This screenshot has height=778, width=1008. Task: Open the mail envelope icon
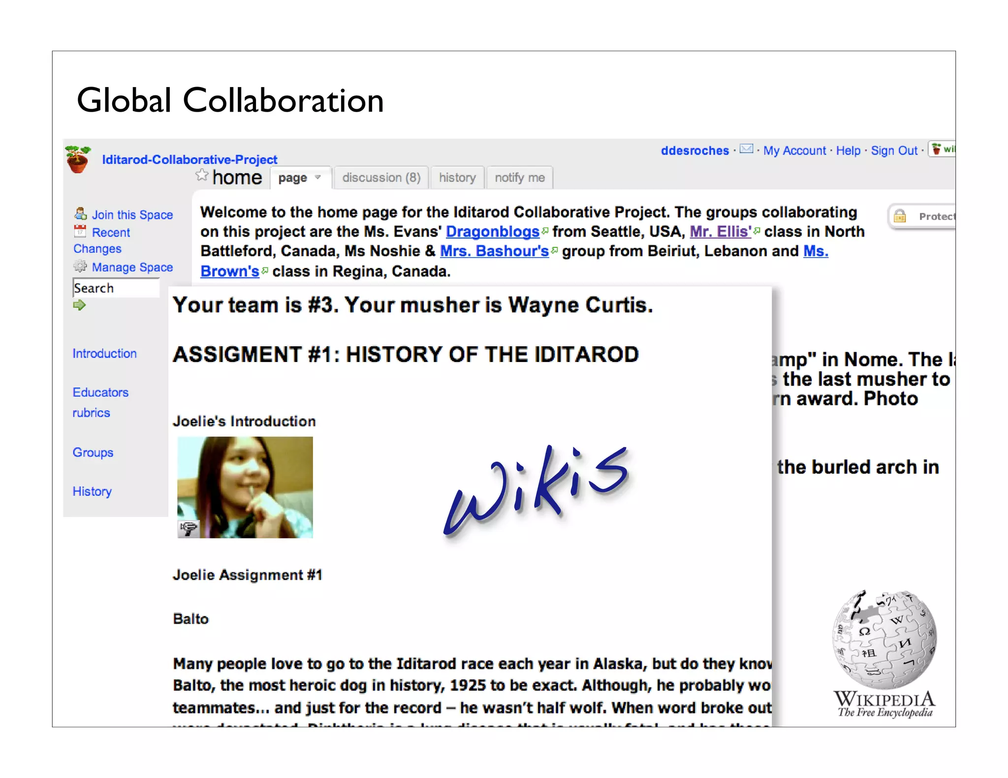click(746, 149)
